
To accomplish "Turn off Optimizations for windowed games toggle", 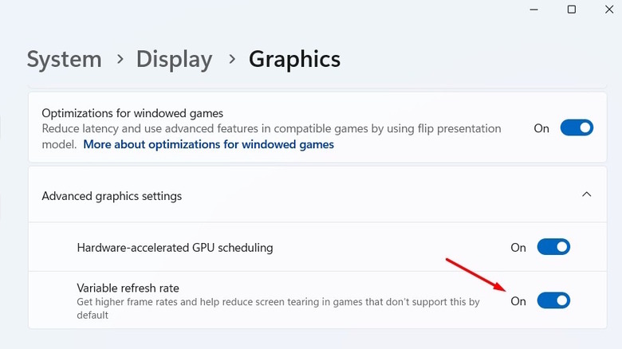I will tap(577, 128).
